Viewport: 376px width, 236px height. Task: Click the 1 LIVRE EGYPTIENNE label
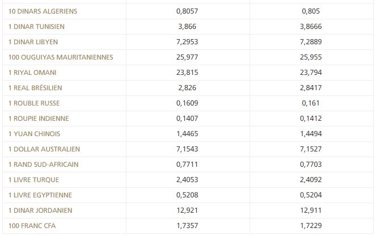click(x=41, y=195)
